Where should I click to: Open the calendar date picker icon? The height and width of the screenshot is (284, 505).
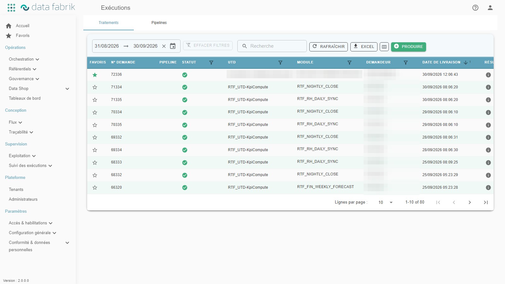173,46
